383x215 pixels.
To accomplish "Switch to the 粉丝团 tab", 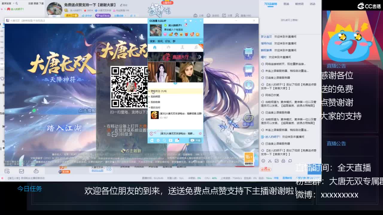I will 299,4.
